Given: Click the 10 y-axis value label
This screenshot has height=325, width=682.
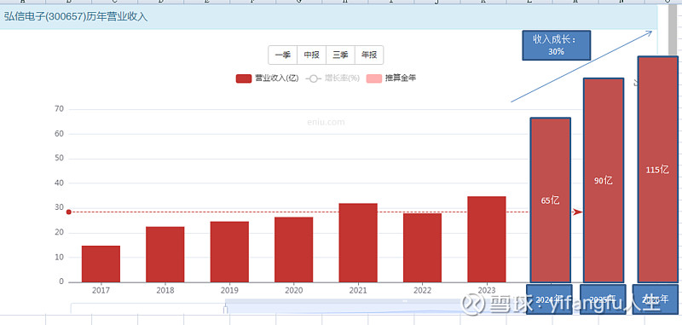Looking at the screenshot, I should tap(59, 257).
